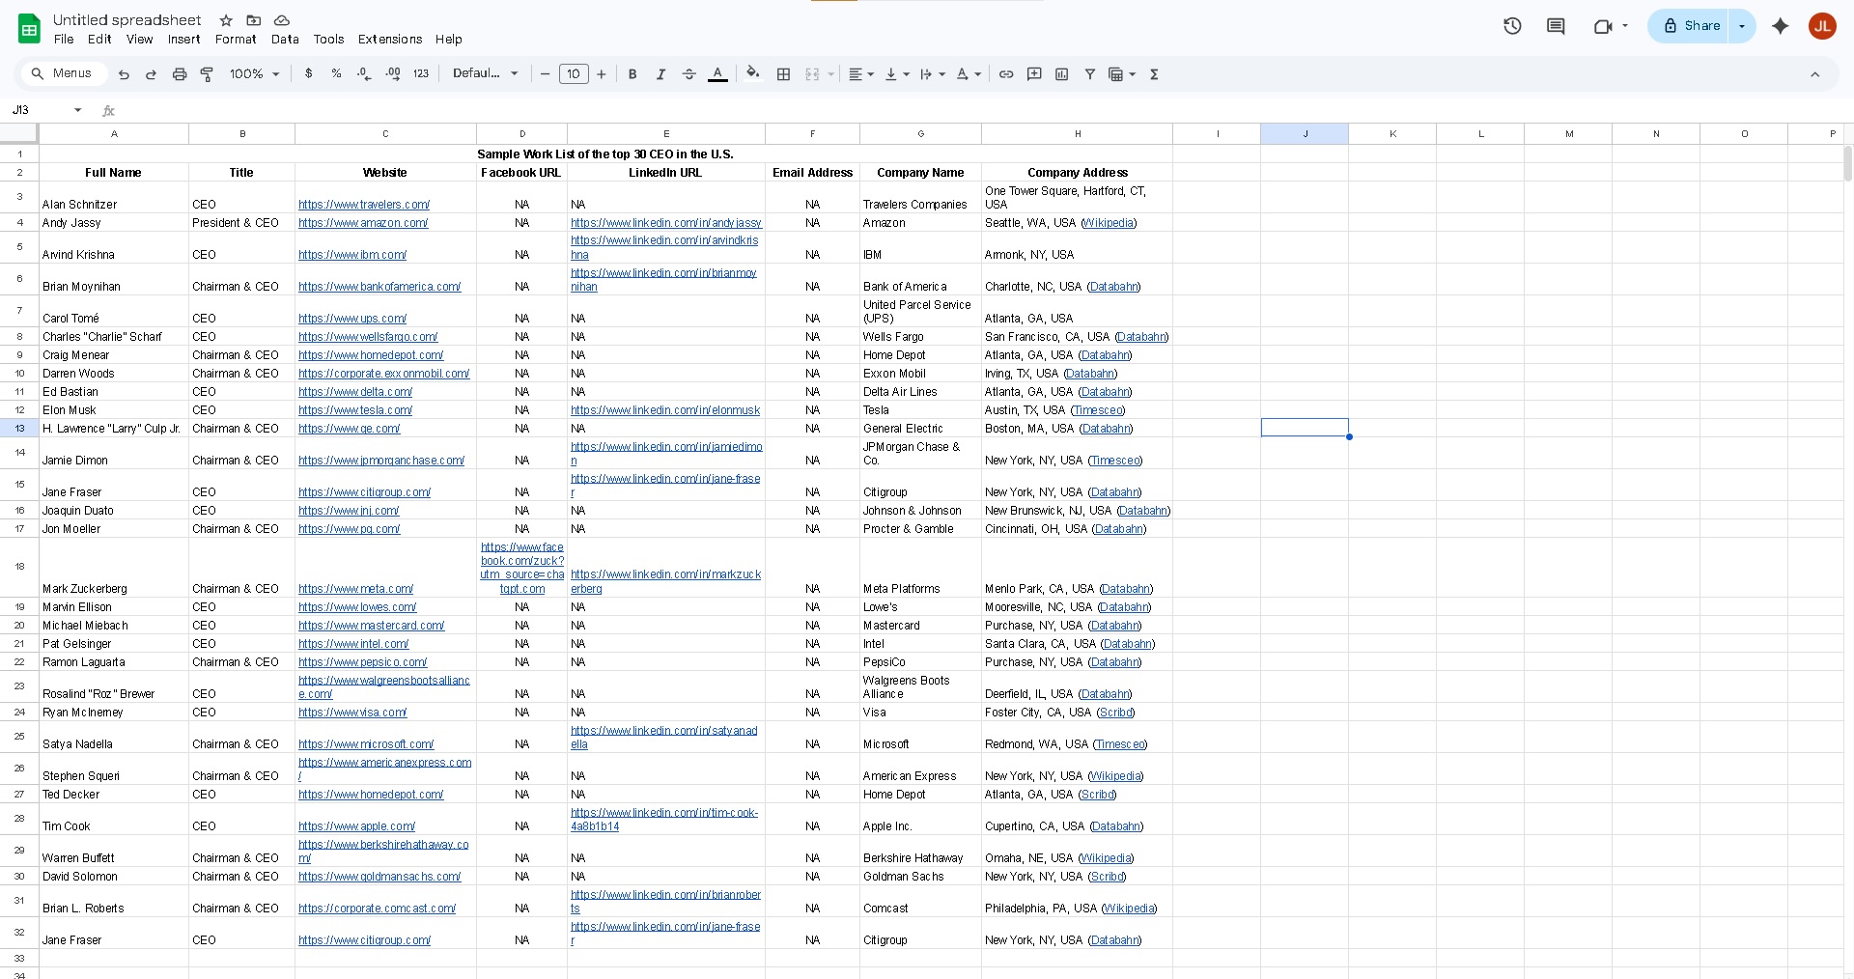This screenshot has width=1854, height=979.
Task: Format as currency with dollar icon
Action: coord(309,73)
